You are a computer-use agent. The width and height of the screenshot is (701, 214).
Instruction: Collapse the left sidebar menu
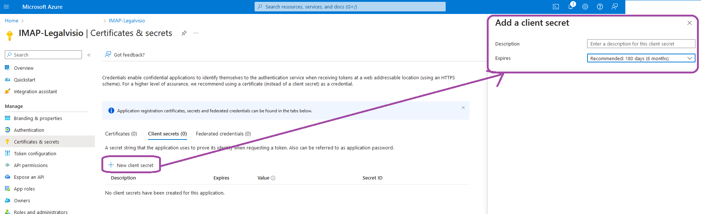(x=89, y=55)
